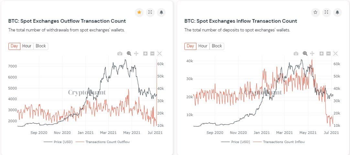Screen dimensions: 350x155
Task: Set alert bell on Inflow chart
Action: (x=337, y=12)
